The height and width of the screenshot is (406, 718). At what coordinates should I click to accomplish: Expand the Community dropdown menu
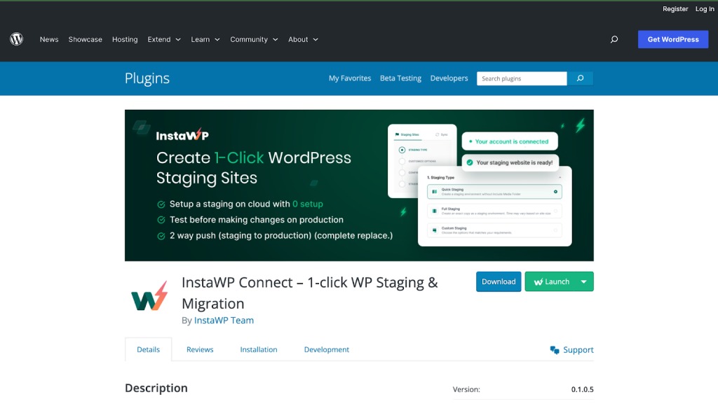pyautogui.click(x=254, y=39)
